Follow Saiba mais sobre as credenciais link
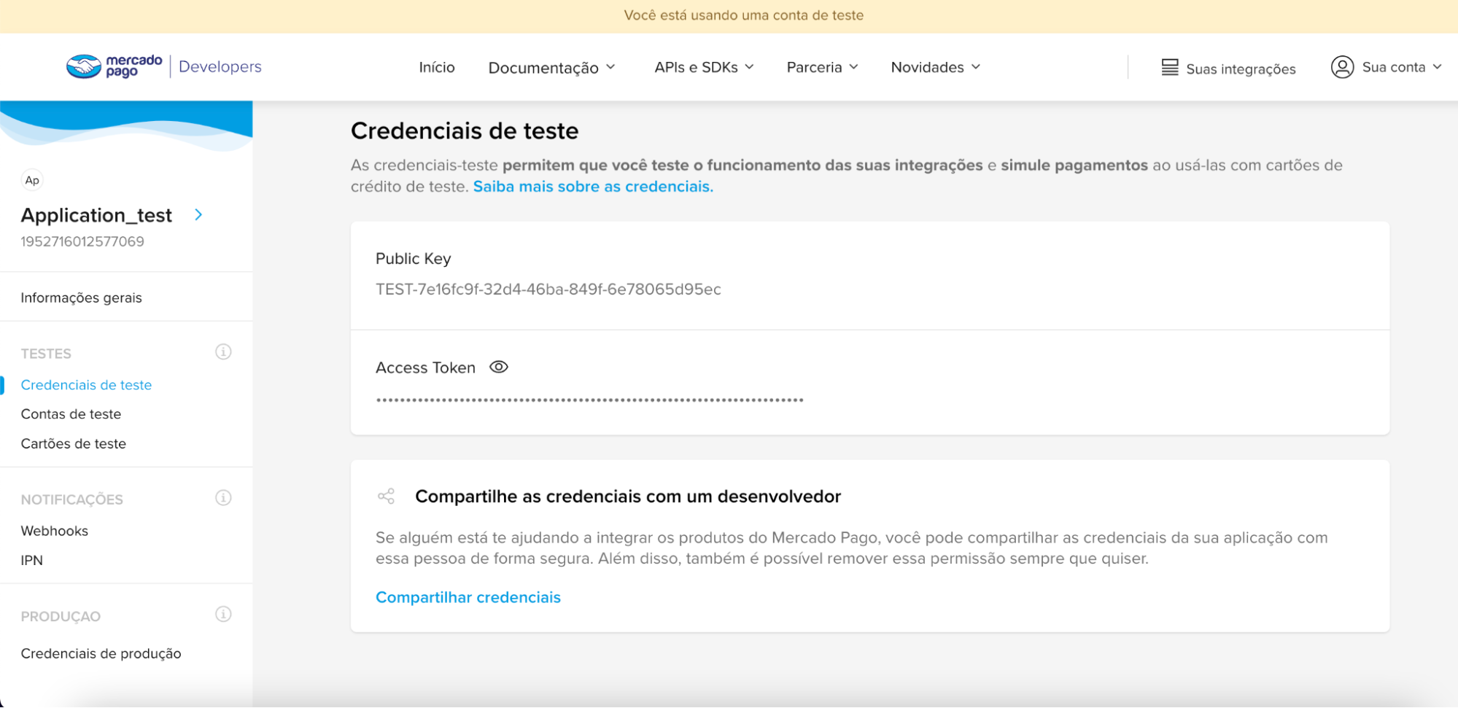 click(x=593, y=186)
